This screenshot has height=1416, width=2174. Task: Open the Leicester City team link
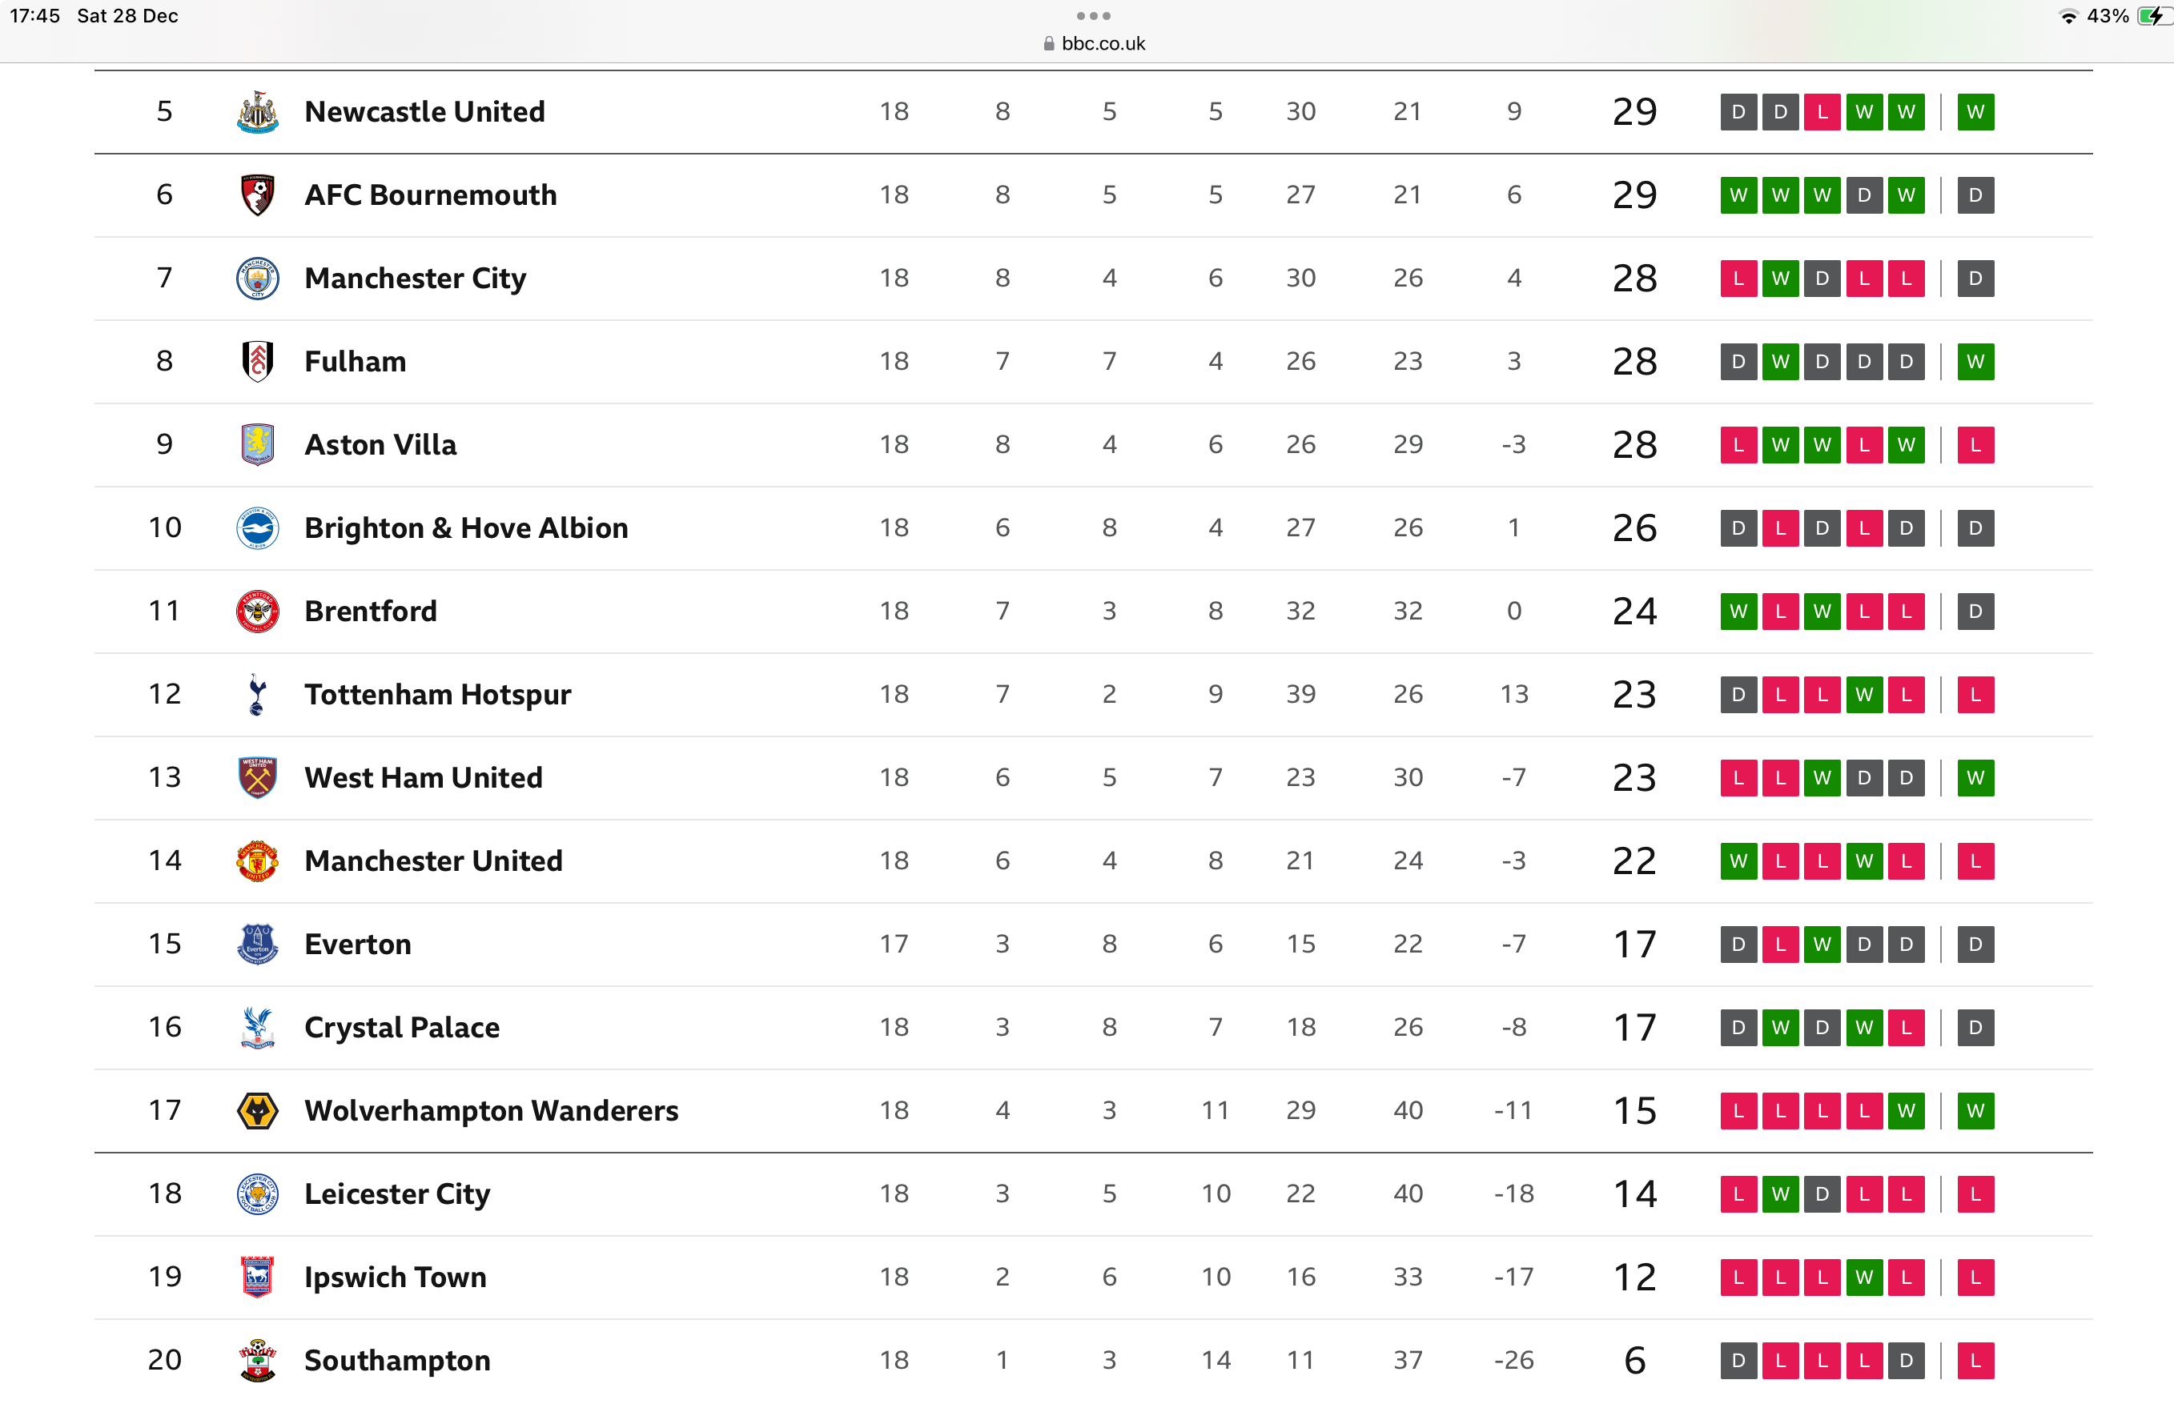coord(396,1194)
